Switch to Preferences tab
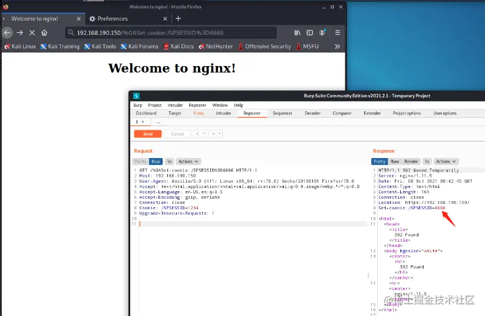The height and width of the screenshot is (316, 485). (128, 19)
